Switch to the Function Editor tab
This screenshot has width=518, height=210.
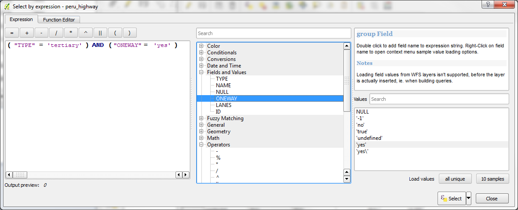click(59, 20)
